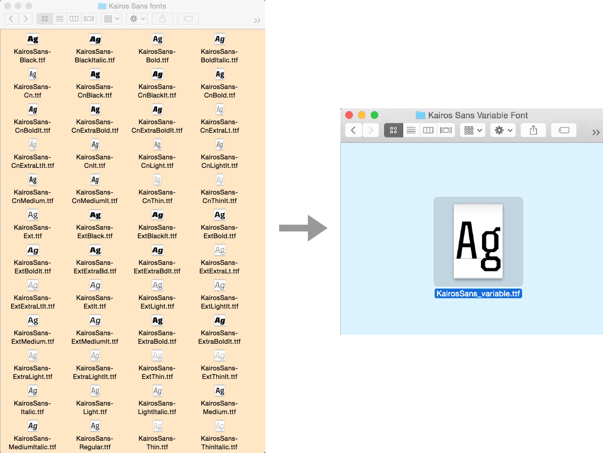This screenshot has width=603, height=453.
Task: Click Share button in Kairos Sans fonts window
Action: 162,19
